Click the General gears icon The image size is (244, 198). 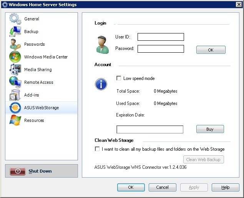pyautogui.click(x=15, y=19)
